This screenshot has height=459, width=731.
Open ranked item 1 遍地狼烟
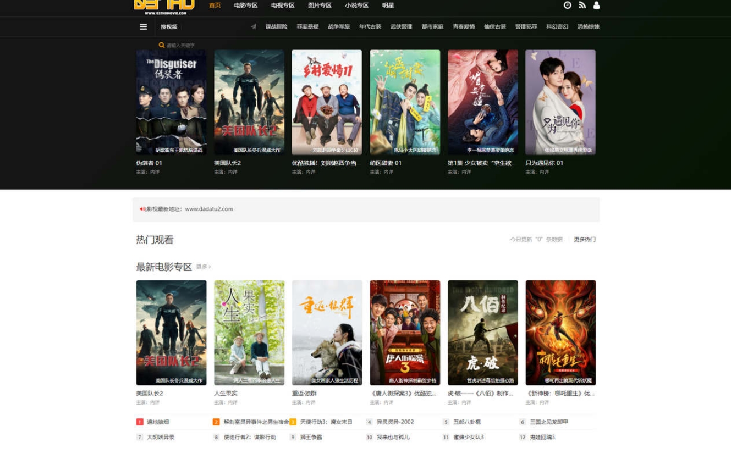158,422
